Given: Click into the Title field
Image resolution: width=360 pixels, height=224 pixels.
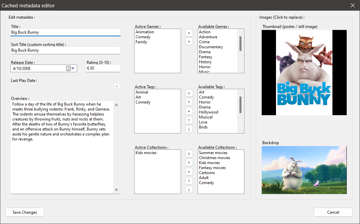Looking at the screenshot, I should [65, 32].
